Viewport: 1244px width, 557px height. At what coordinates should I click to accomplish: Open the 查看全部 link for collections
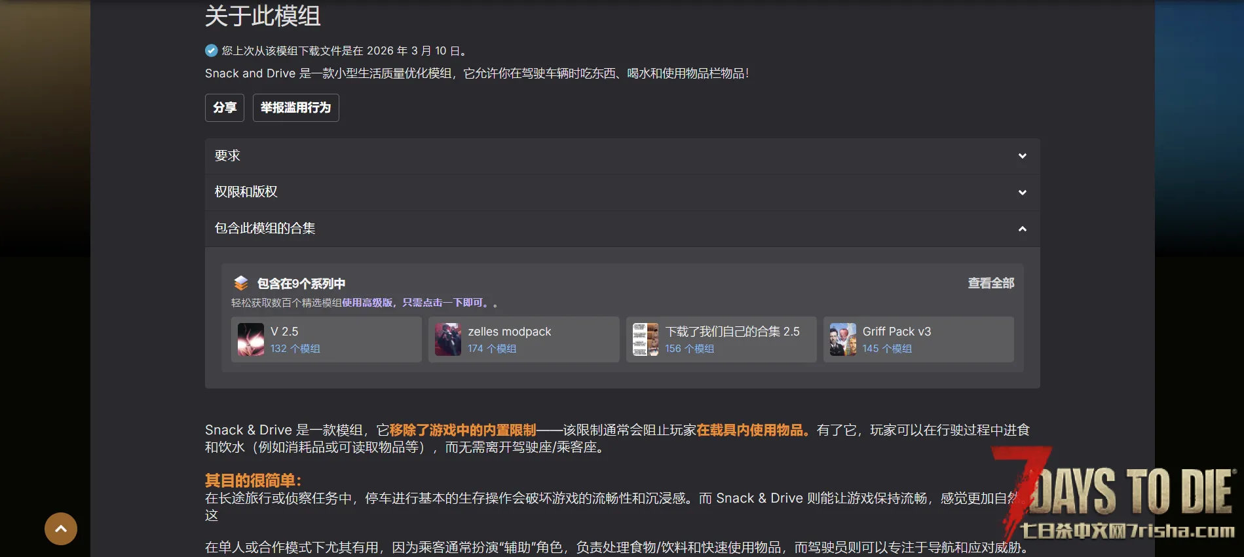pyautogui.click(x=990, y=283)
